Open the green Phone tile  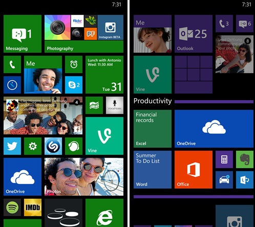[12, 64]
